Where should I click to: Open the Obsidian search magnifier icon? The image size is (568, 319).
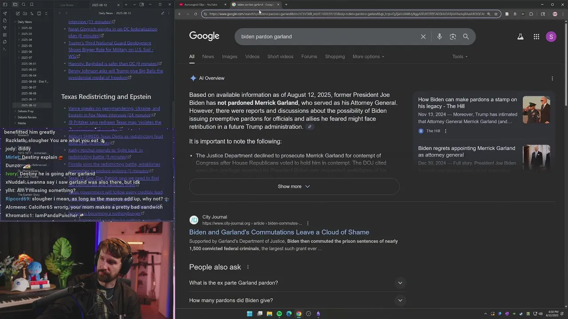[x=24, y=4]
